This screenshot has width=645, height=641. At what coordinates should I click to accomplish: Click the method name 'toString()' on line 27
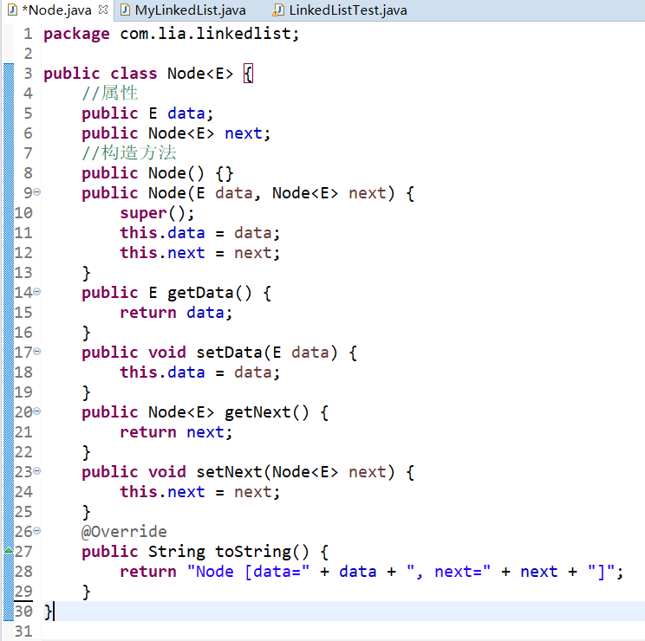coord(262,552)
